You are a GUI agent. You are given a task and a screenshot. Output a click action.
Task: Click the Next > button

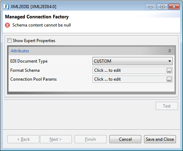click(x=56, y=139)
